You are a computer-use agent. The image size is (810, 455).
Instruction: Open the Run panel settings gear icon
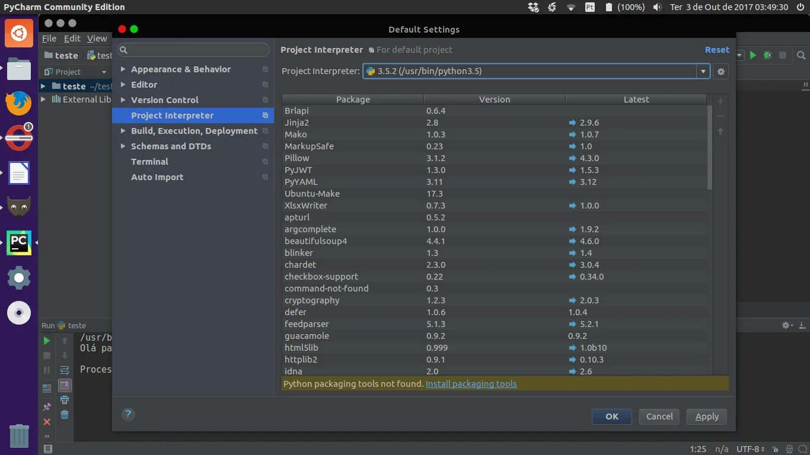pos(787,325)
